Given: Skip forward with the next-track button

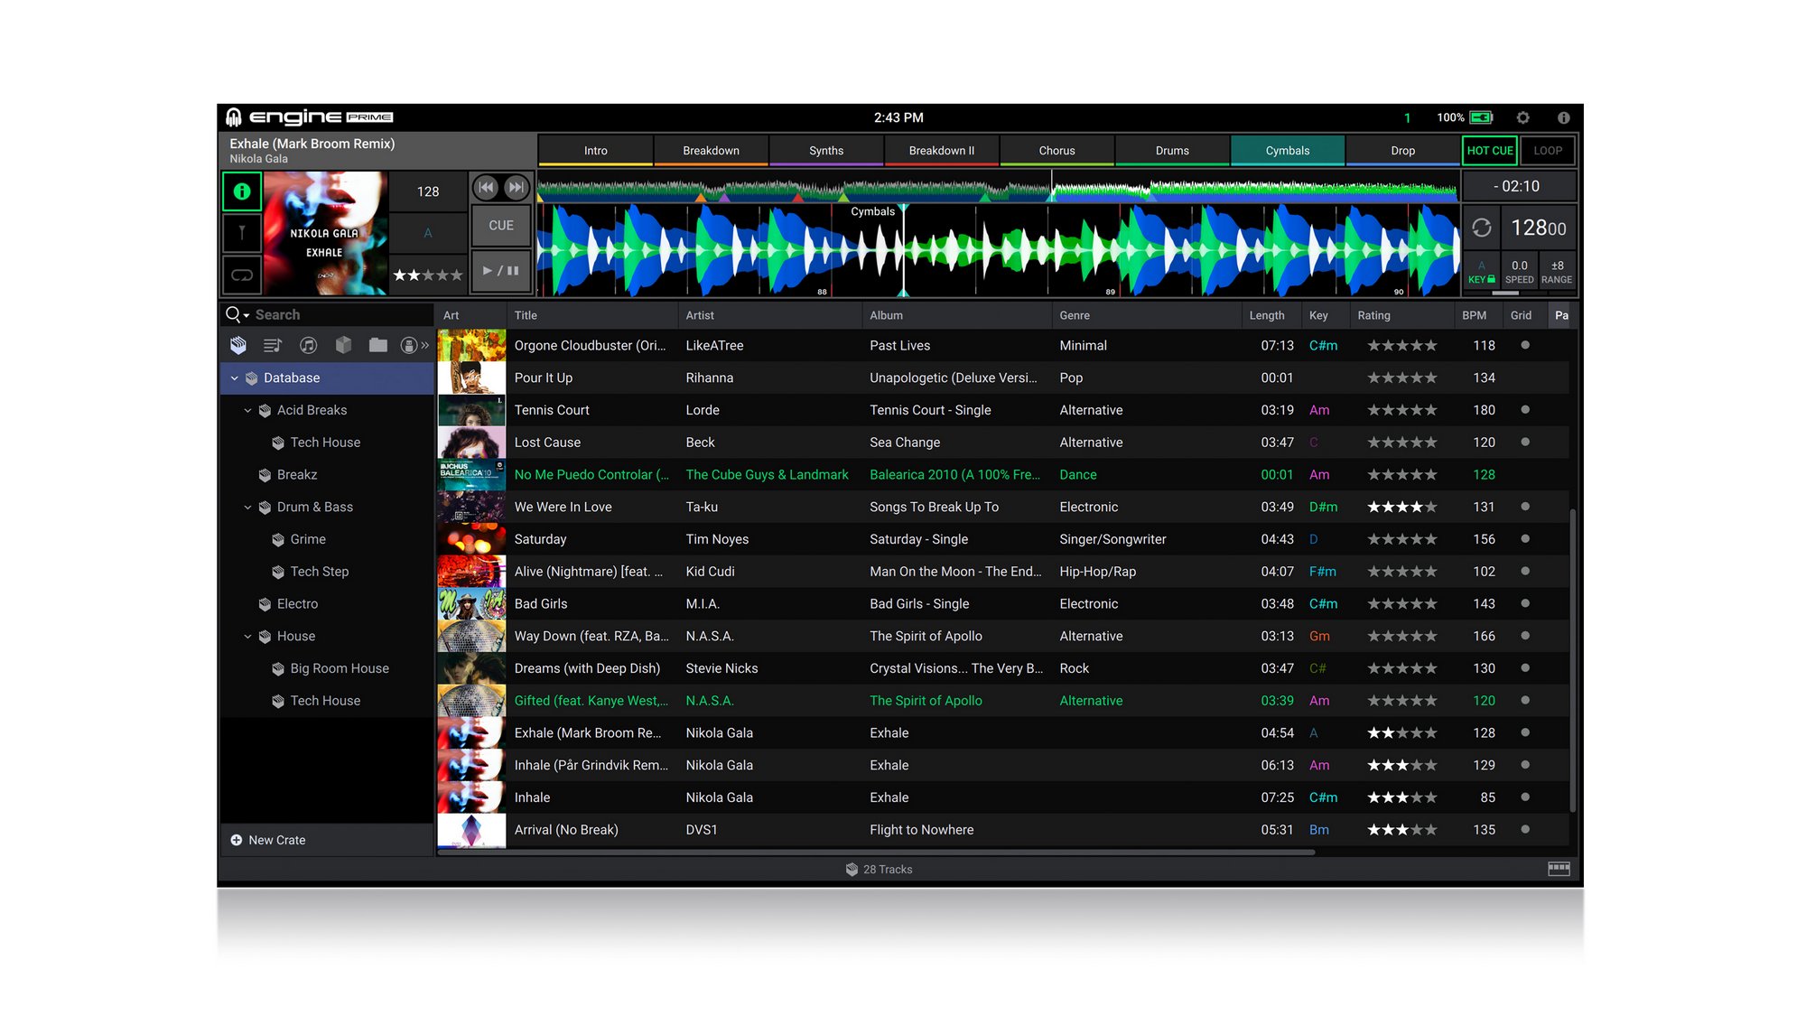Looking at the screenshot, I should coord(516,188).
